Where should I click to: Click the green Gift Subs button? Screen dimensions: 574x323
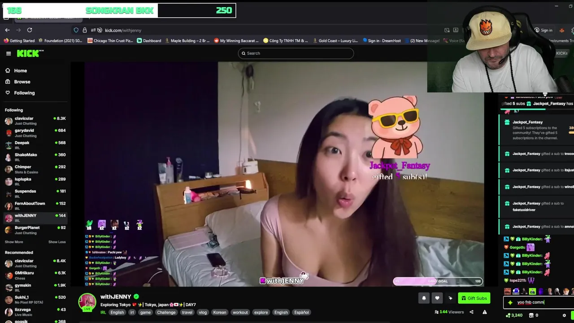pos(474,298)
